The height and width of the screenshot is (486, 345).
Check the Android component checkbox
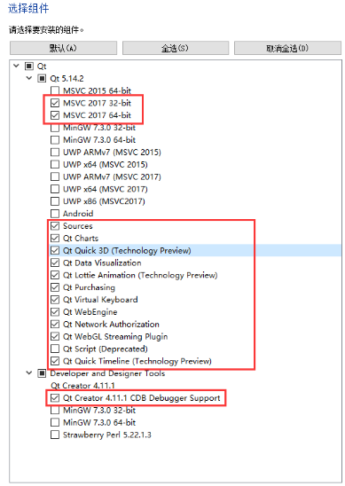coord(55,214)
